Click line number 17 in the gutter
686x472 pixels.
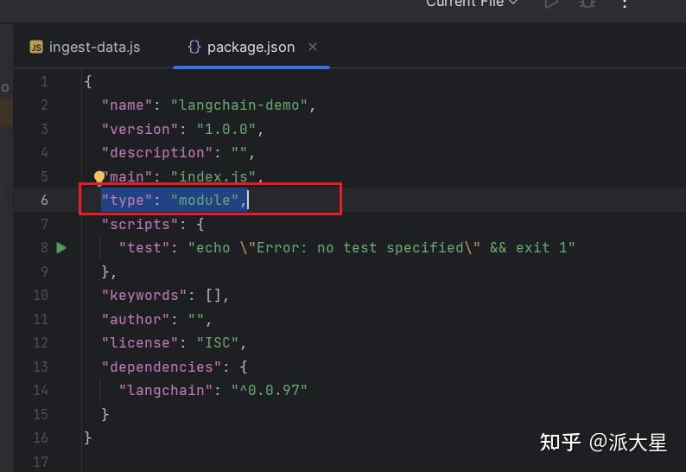click(x=41, y=462)
